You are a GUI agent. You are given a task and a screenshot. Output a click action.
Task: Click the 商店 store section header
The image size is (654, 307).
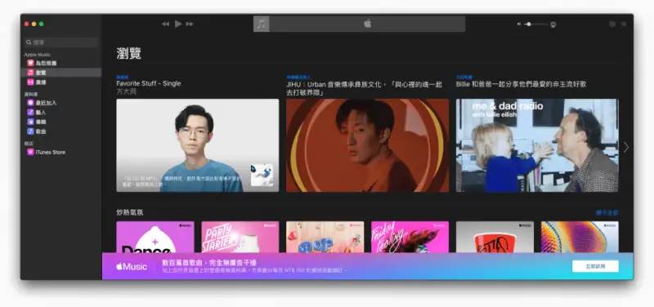coord(29,144)
